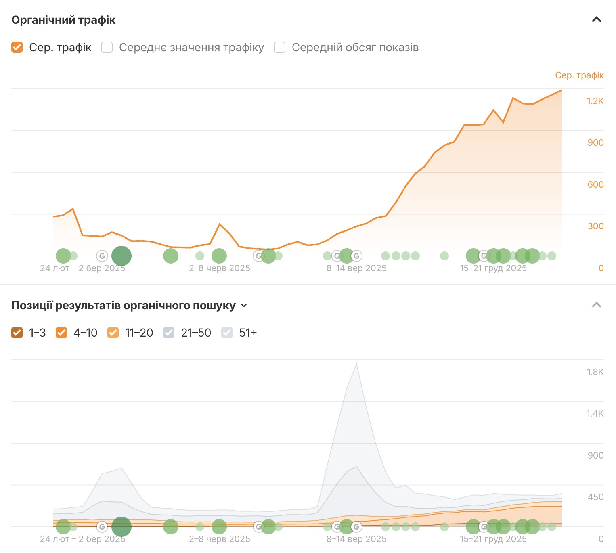Image resolution: width=616 pixels, height=553 pixels.
Task: Open the Позиції результатів органічного пошуку dropdown
Action: 244,306
